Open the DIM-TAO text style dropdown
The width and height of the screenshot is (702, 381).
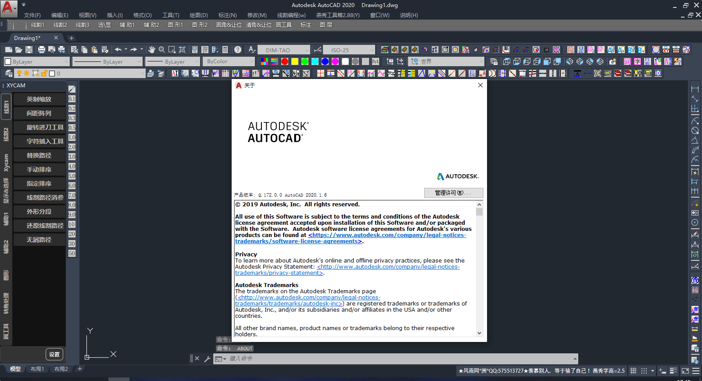[x=283, y=50]
